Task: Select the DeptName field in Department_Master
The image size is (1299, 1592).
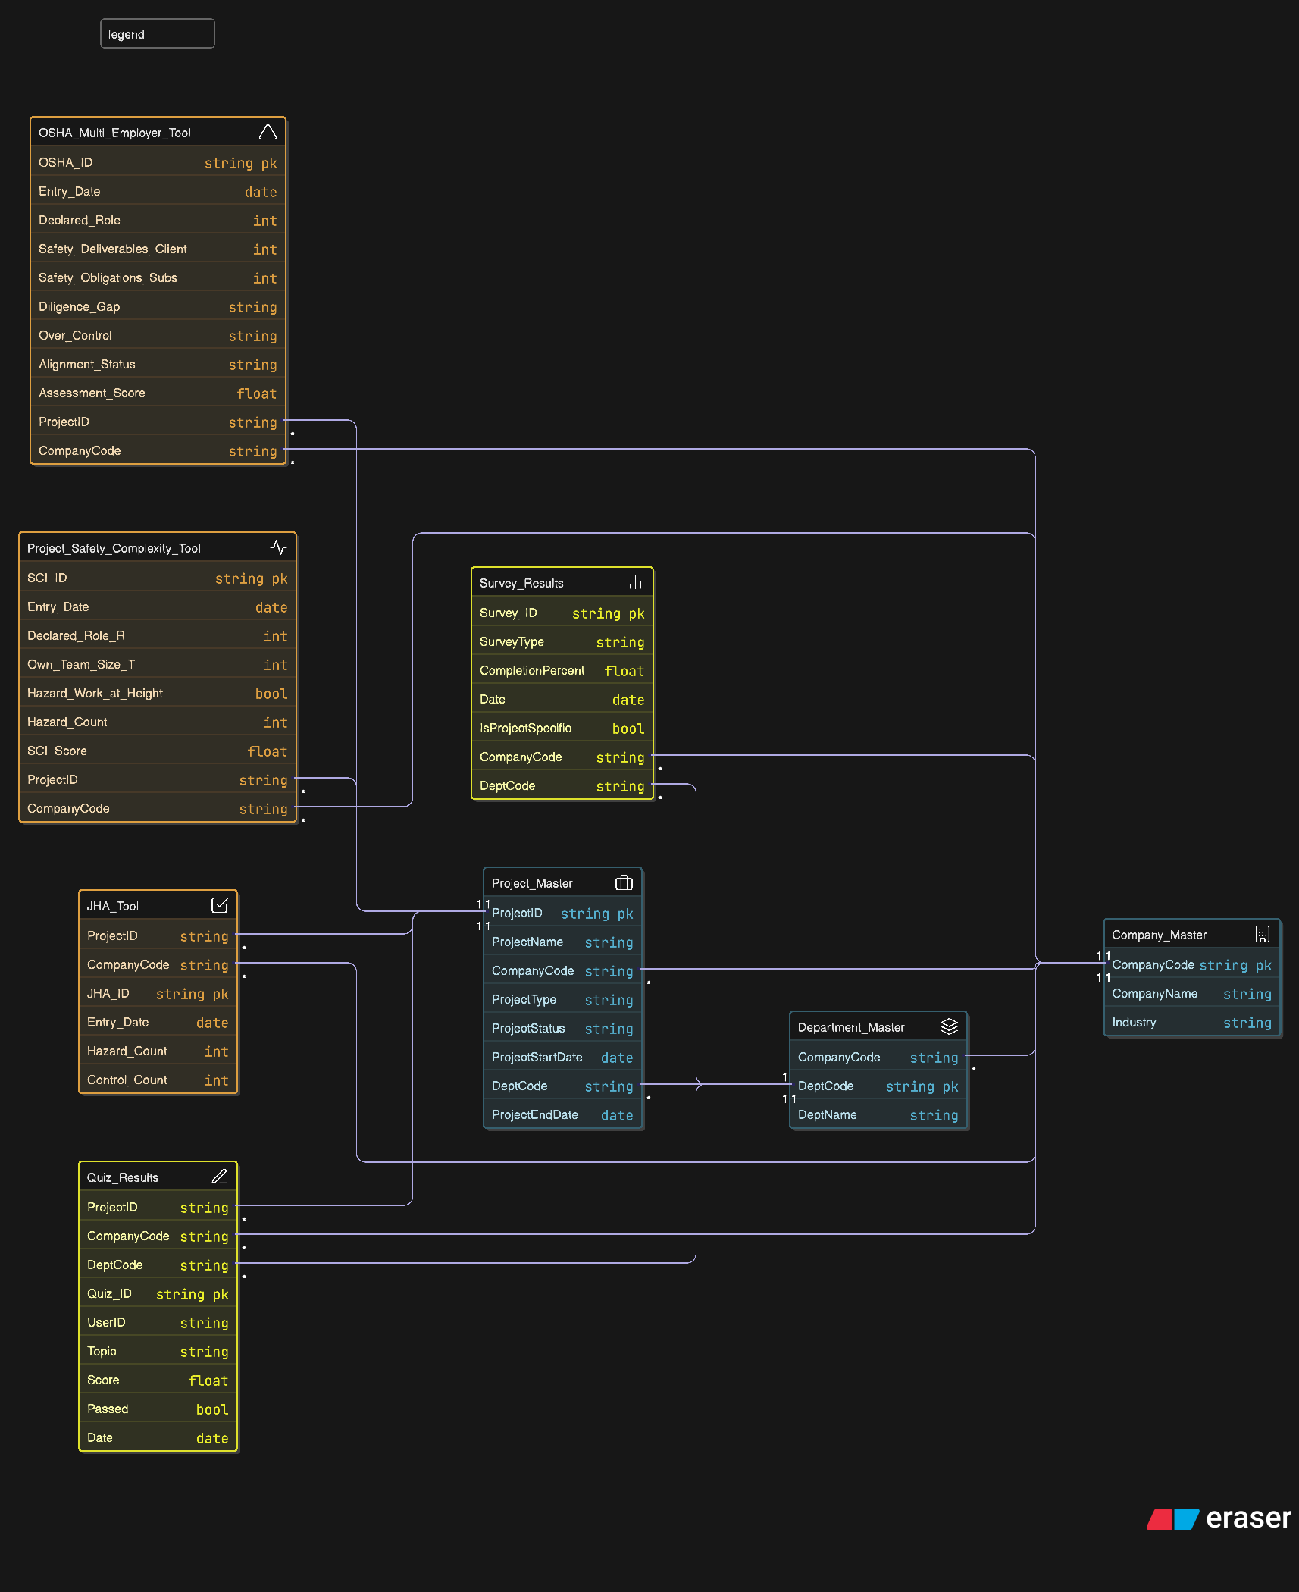Action: 878,1114
